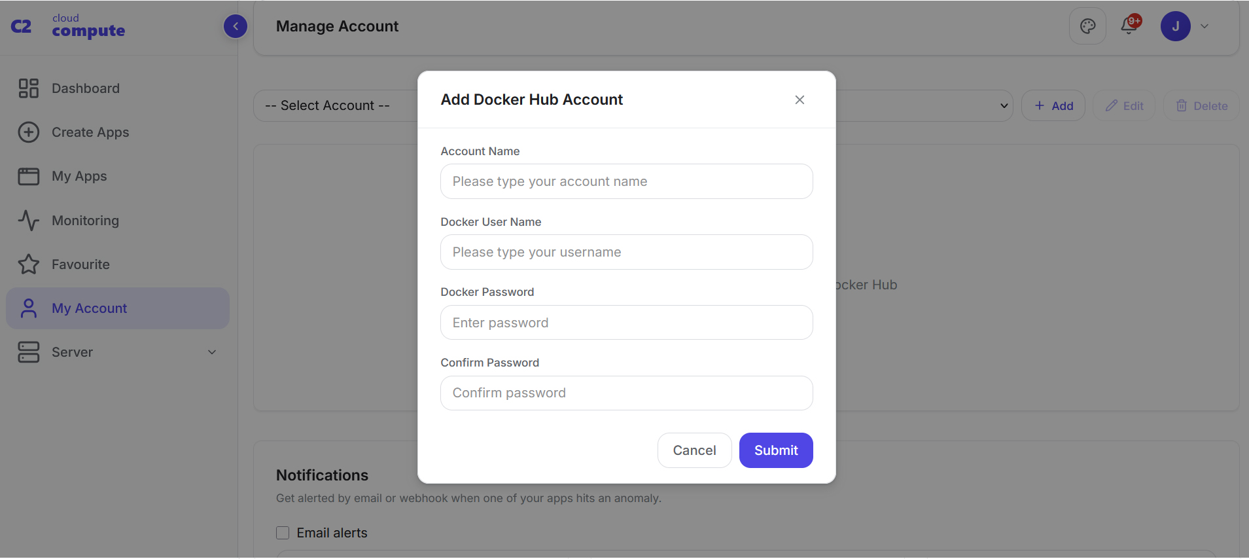Focus the Docker Password field
The image size is (1249, 559).
[x=627, y=323]
